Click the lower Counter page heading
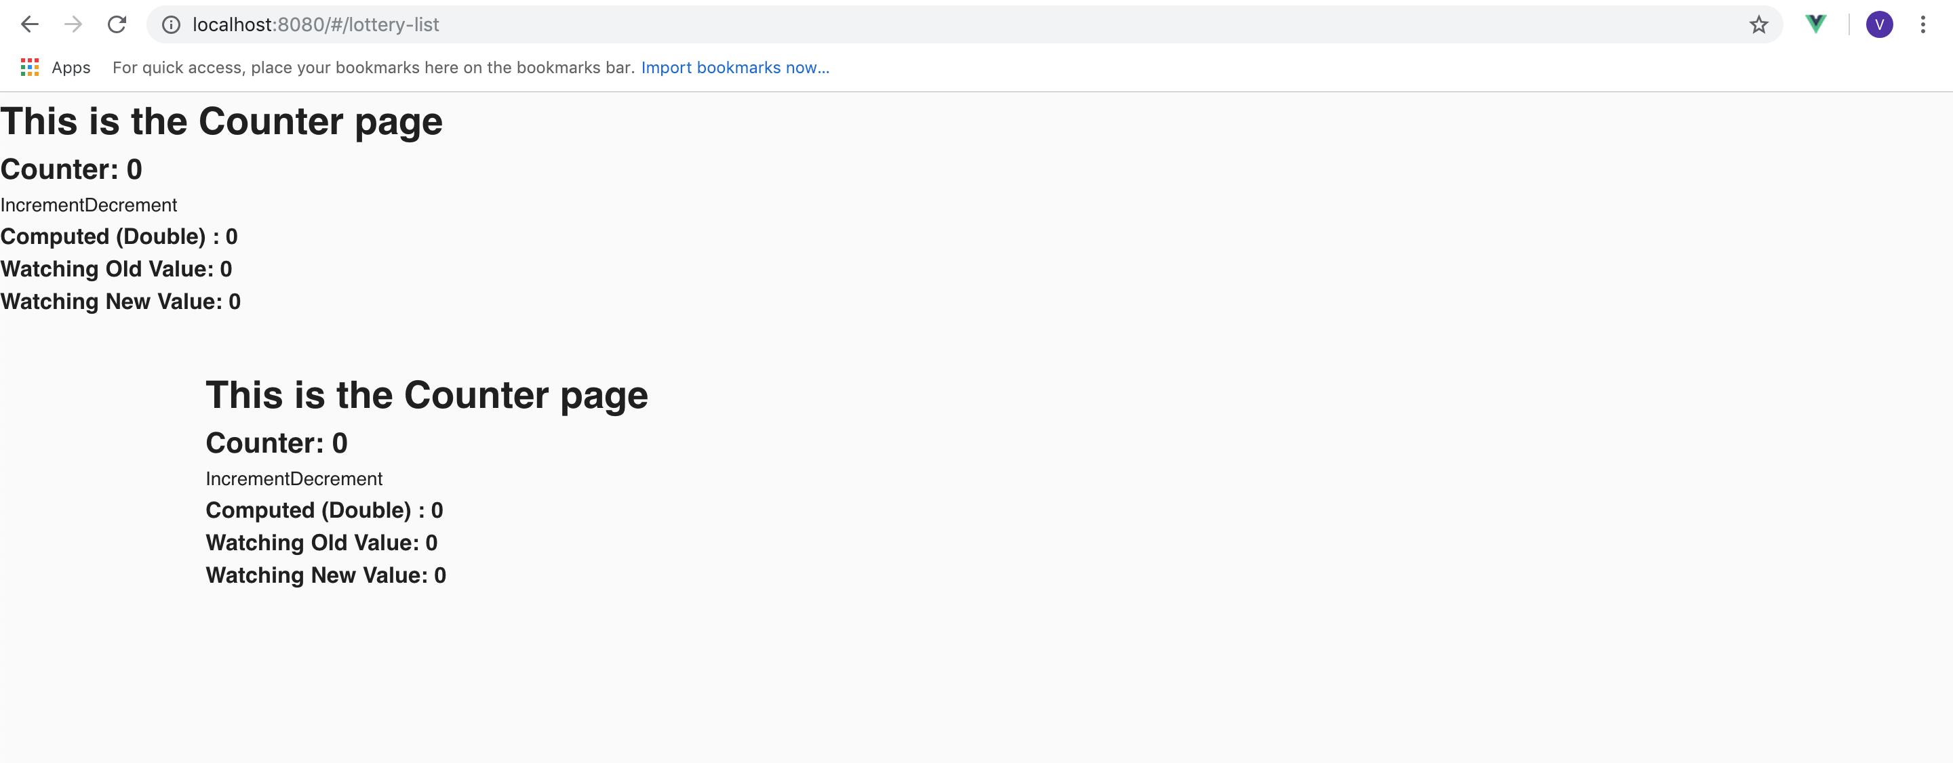 [x=426, y=395]
